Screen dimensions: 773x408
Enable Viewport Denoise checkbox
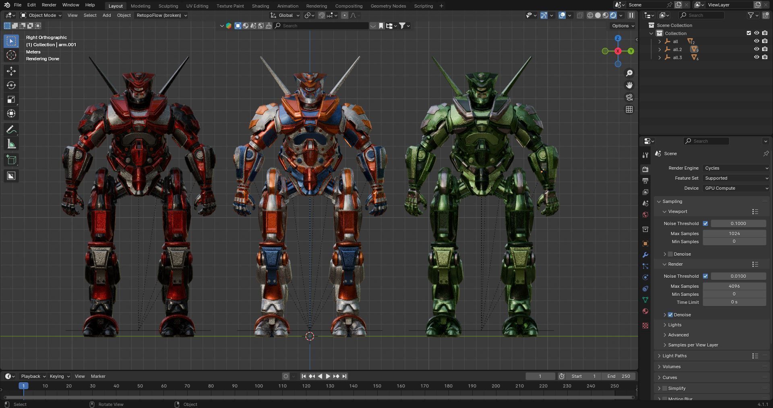pos(670,254)
